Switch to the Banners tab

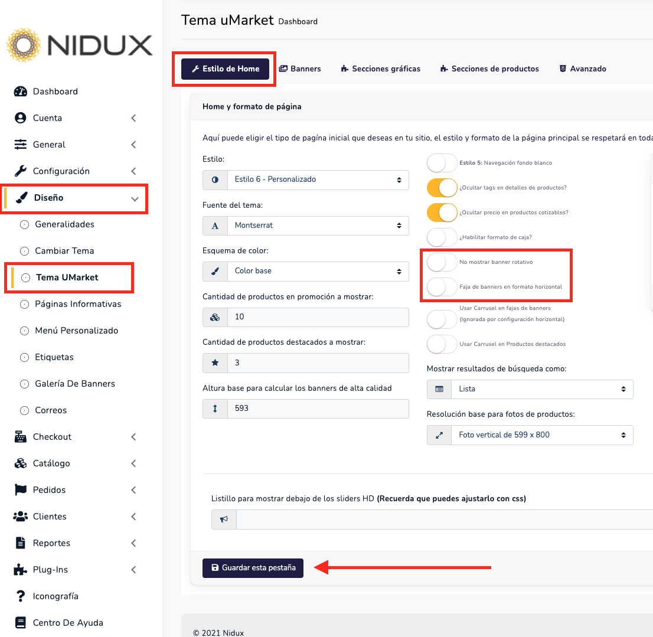pos(300,68)
